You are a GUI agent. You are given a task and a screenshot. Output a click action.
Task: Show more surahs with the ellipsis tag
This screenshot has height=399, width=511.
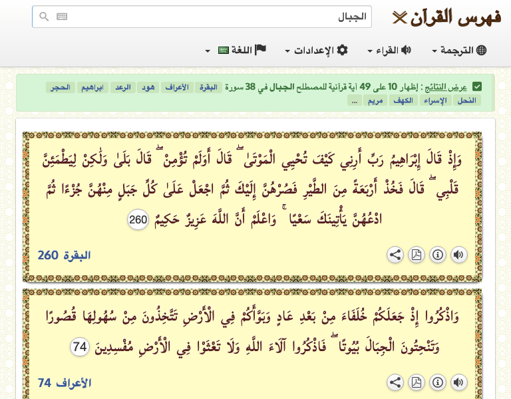pos(355,100)
